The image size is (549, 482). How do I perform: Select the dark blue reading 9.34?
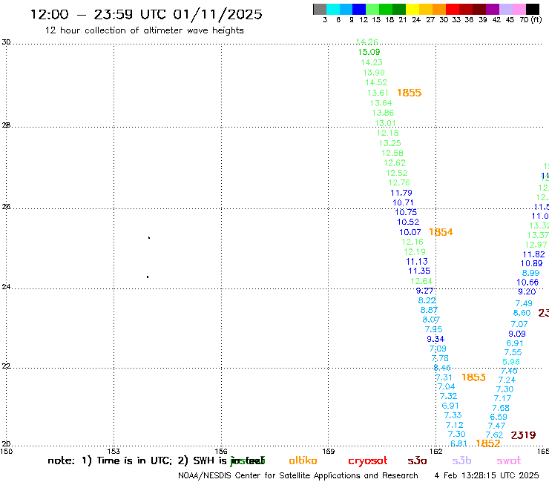pyautogui.click(x=435, y=339)
